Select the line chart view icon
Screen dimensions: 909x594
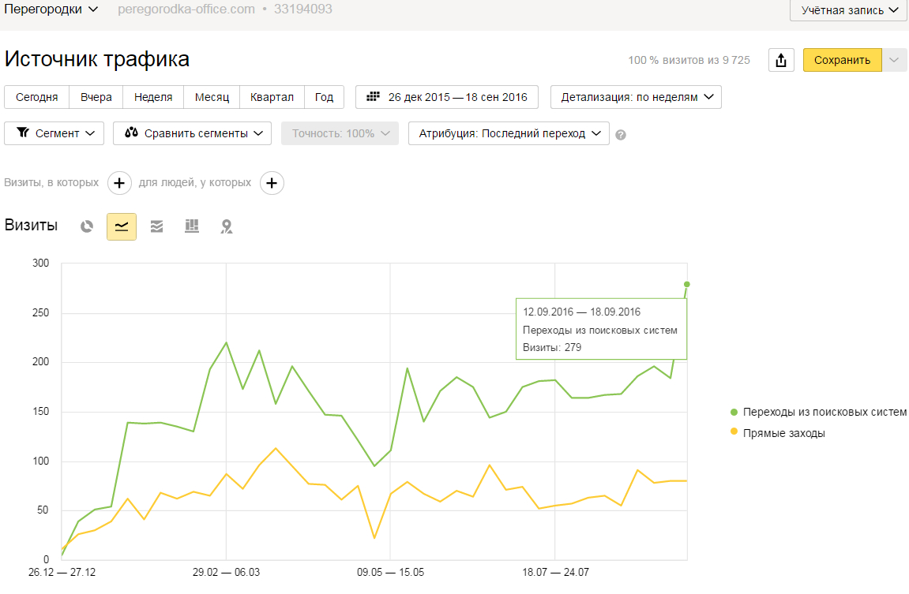click(x=122, y=226)
